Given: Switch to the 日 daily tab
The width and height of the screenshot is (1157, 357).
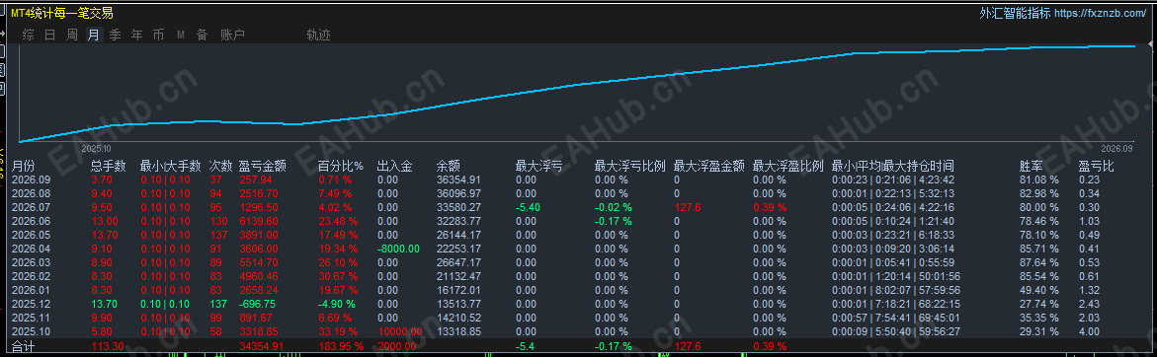Looking at the screenshot, I should pyautogui.click(x=50, y=35).
